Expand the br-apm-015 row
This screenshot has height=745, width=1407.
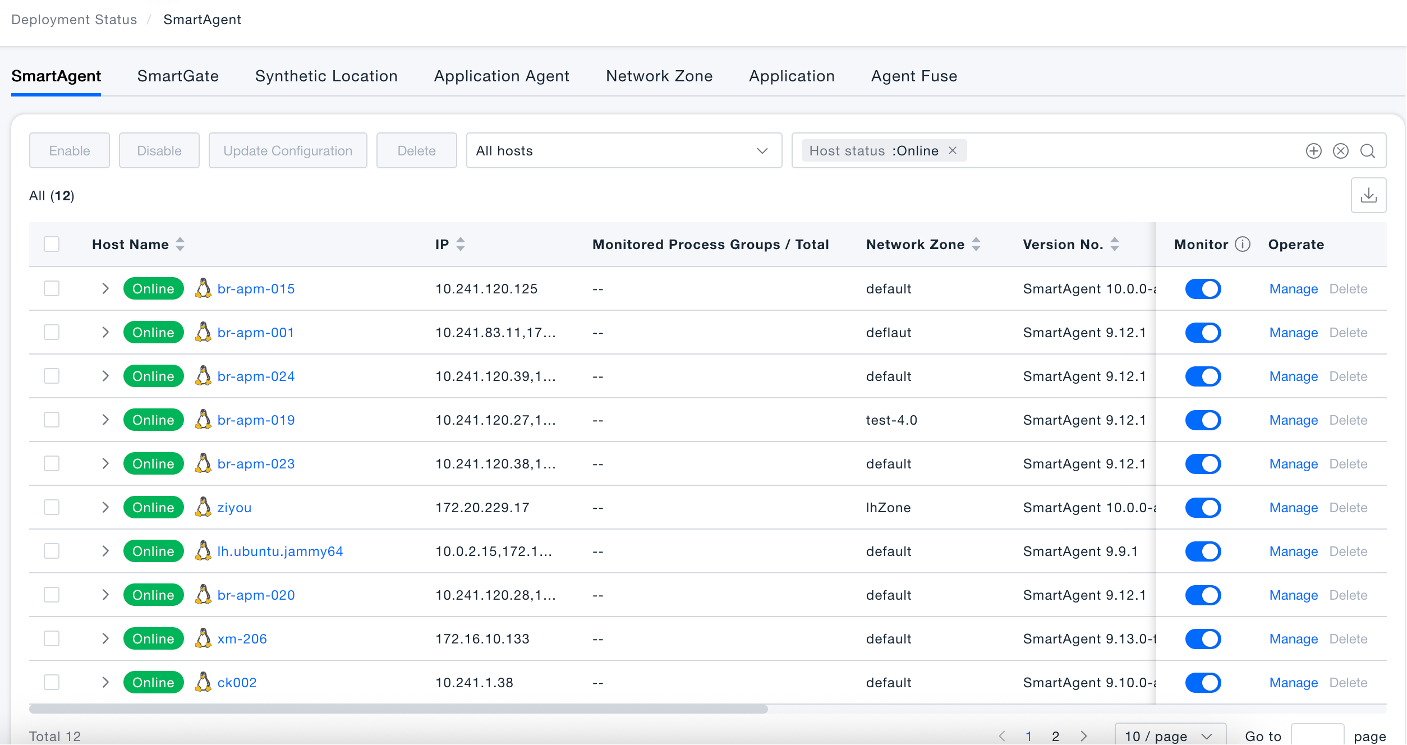[105, 288]
